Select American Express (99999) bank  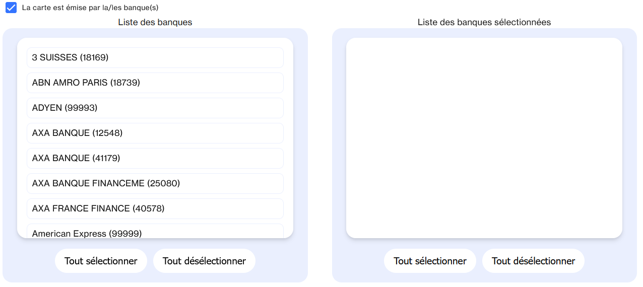[155, 232]
